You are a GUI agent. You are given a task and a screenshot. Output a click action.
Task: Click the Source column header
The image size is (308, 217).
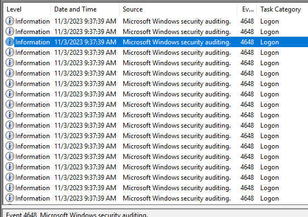point(178,9)
